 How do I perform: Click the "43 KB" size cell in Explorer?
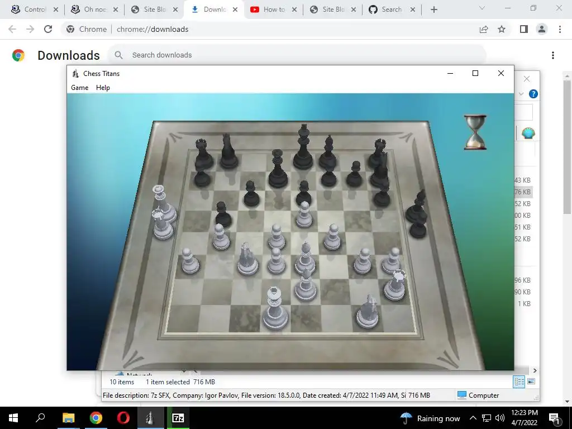coord(522,180)
